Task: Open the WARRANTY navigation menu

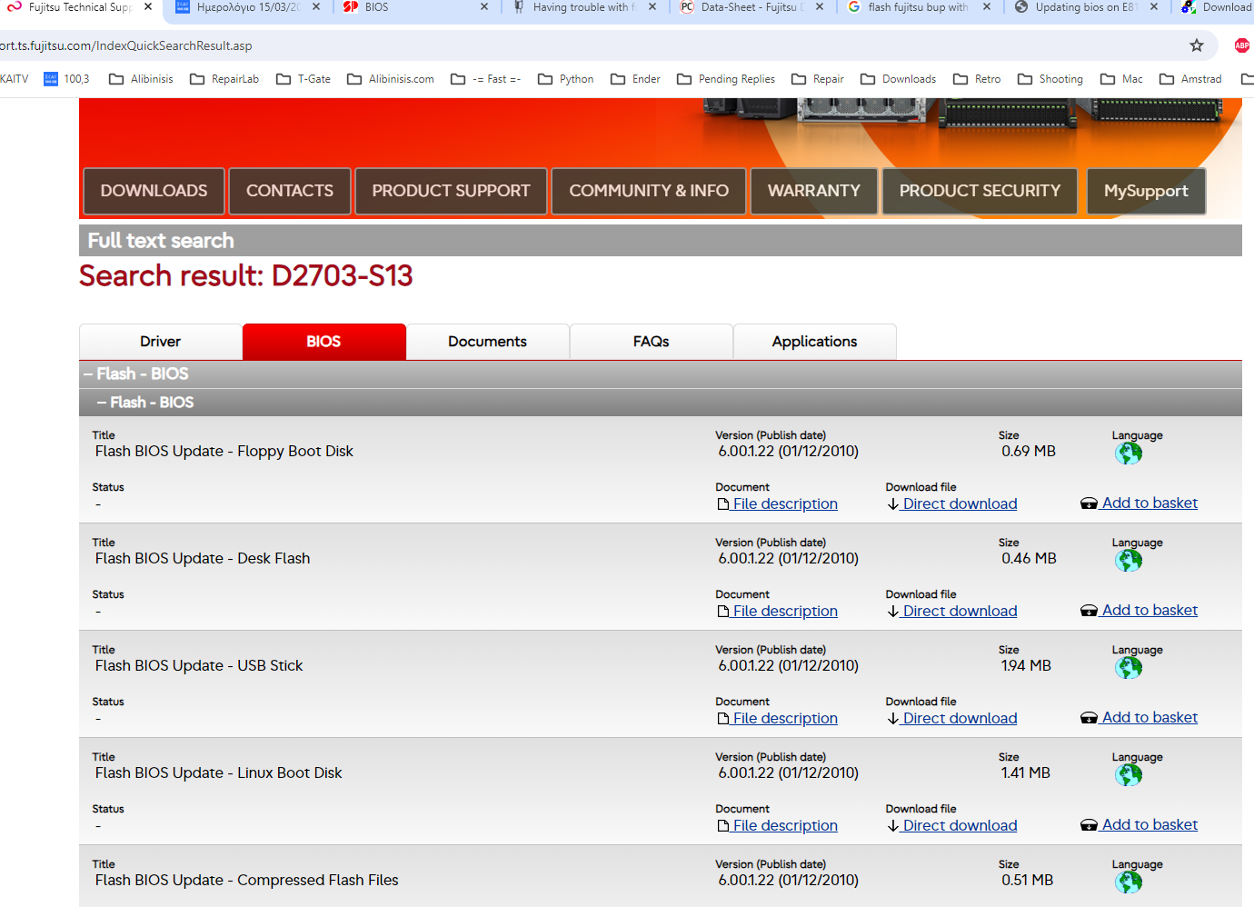Action: 814,191
